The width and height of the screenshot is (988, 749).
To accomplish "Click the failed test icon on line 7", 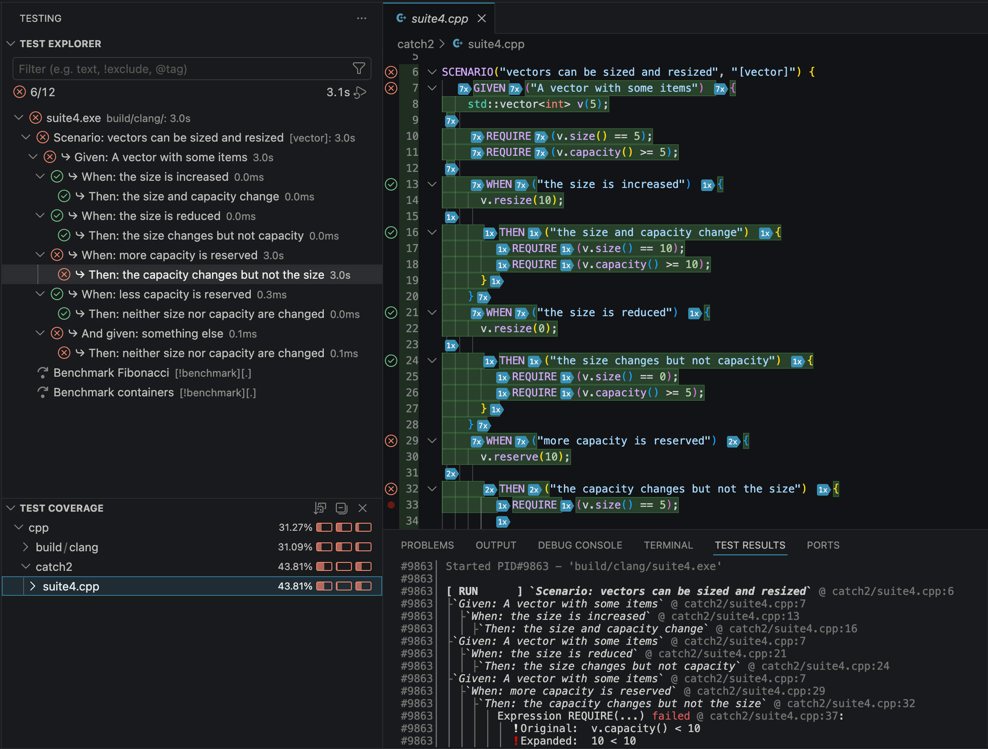I will [x=391, y=88].
